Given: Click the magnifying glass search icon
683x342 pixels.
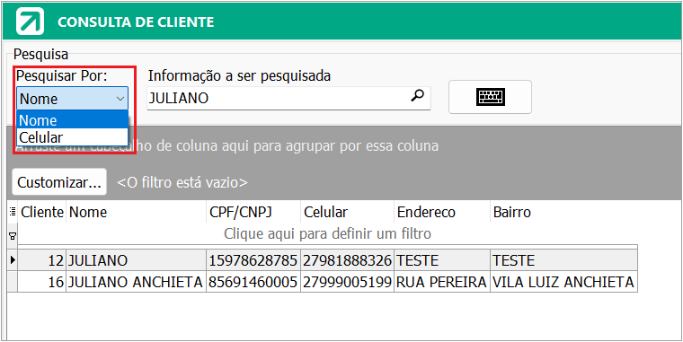Looking at the screenshot, I should pos(417,96).
